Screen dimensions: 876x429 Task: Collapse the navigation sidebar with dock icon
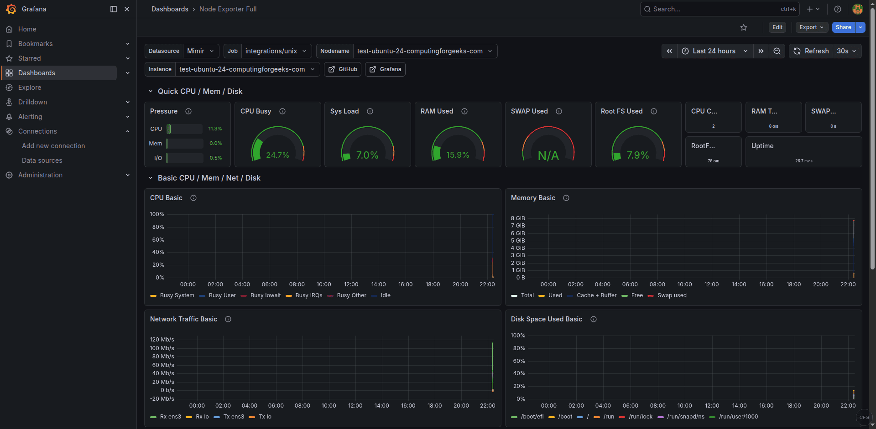[113, 9]
